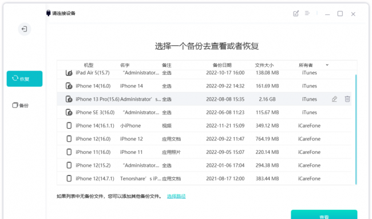Click the back/exit arrow icon in sidebar
The height and width of the screenshot is (219, 372).
25,29
